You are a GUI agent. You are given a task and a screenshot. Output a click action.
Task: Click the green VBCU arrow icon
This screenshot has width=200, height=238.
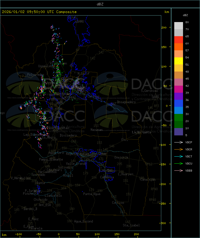(x=179, y=163)
